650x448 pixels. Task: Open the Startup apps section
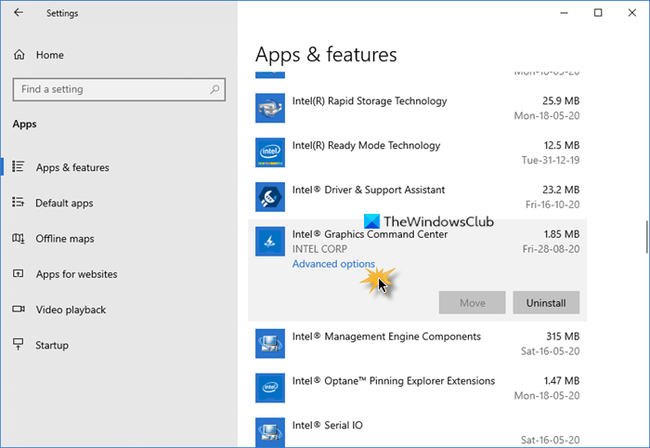[x=54, y=345]
